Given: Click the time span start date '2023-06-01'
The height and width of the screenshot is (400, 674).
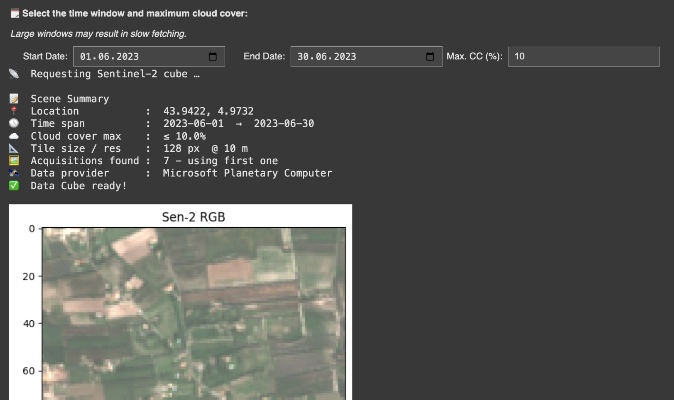Looking at the screenshot, I should pos(193,123).
